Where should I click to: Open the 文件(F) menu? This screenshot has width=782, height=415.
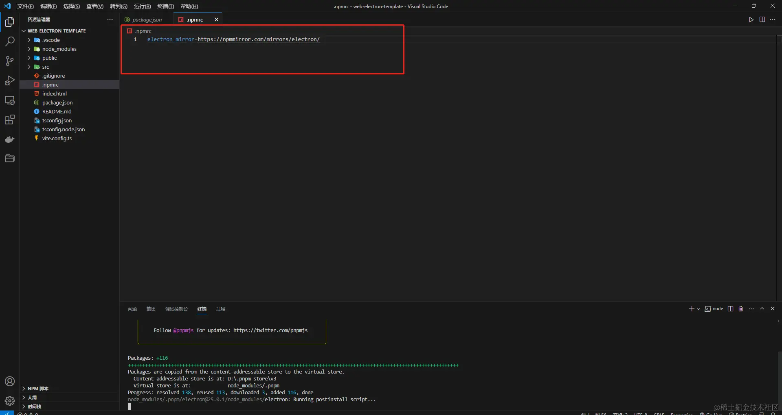(25, 6)
